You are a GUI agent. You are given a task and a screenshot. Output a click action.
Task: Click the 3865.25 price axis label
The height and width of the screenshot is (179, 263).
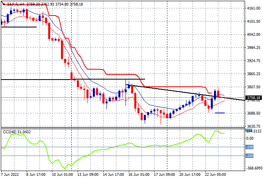click(x=253, y=74)
